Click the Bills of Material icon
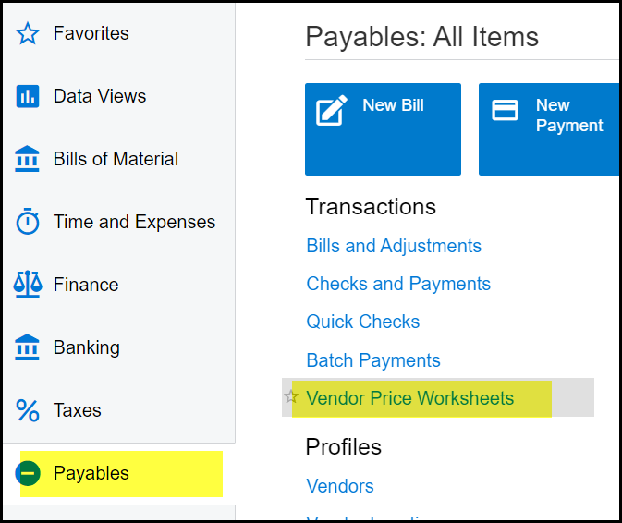The image size is (622, 523). click(x=28, y=159)
